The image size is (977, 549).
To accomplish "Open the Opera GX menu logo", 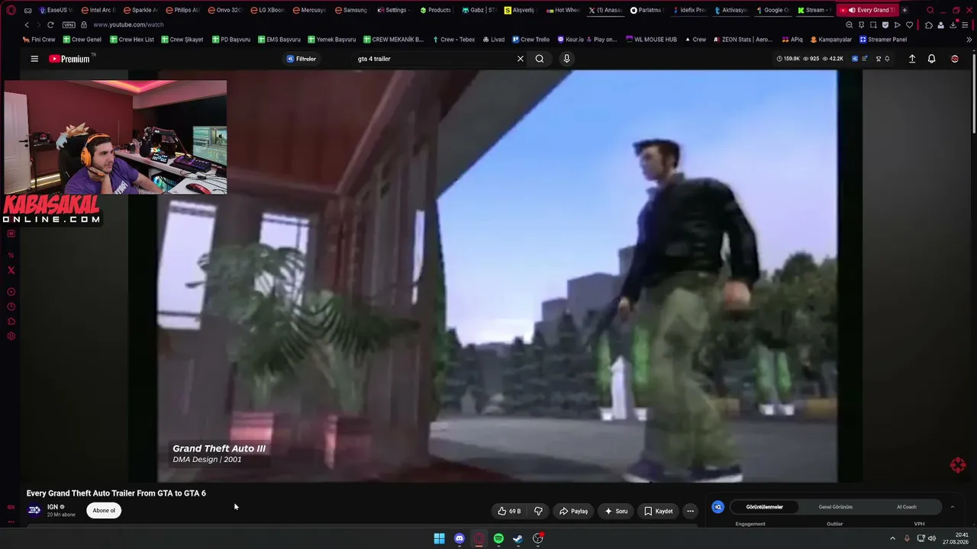I will pyautogui.click(x=11, y=10).
